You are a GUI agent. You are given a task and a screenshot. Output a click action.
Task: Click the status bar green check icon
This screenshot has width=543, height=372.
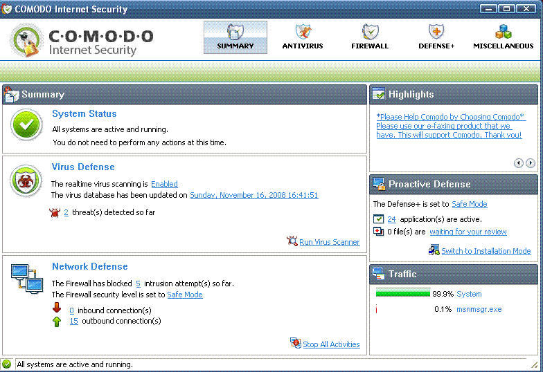(x=7, y=364)
